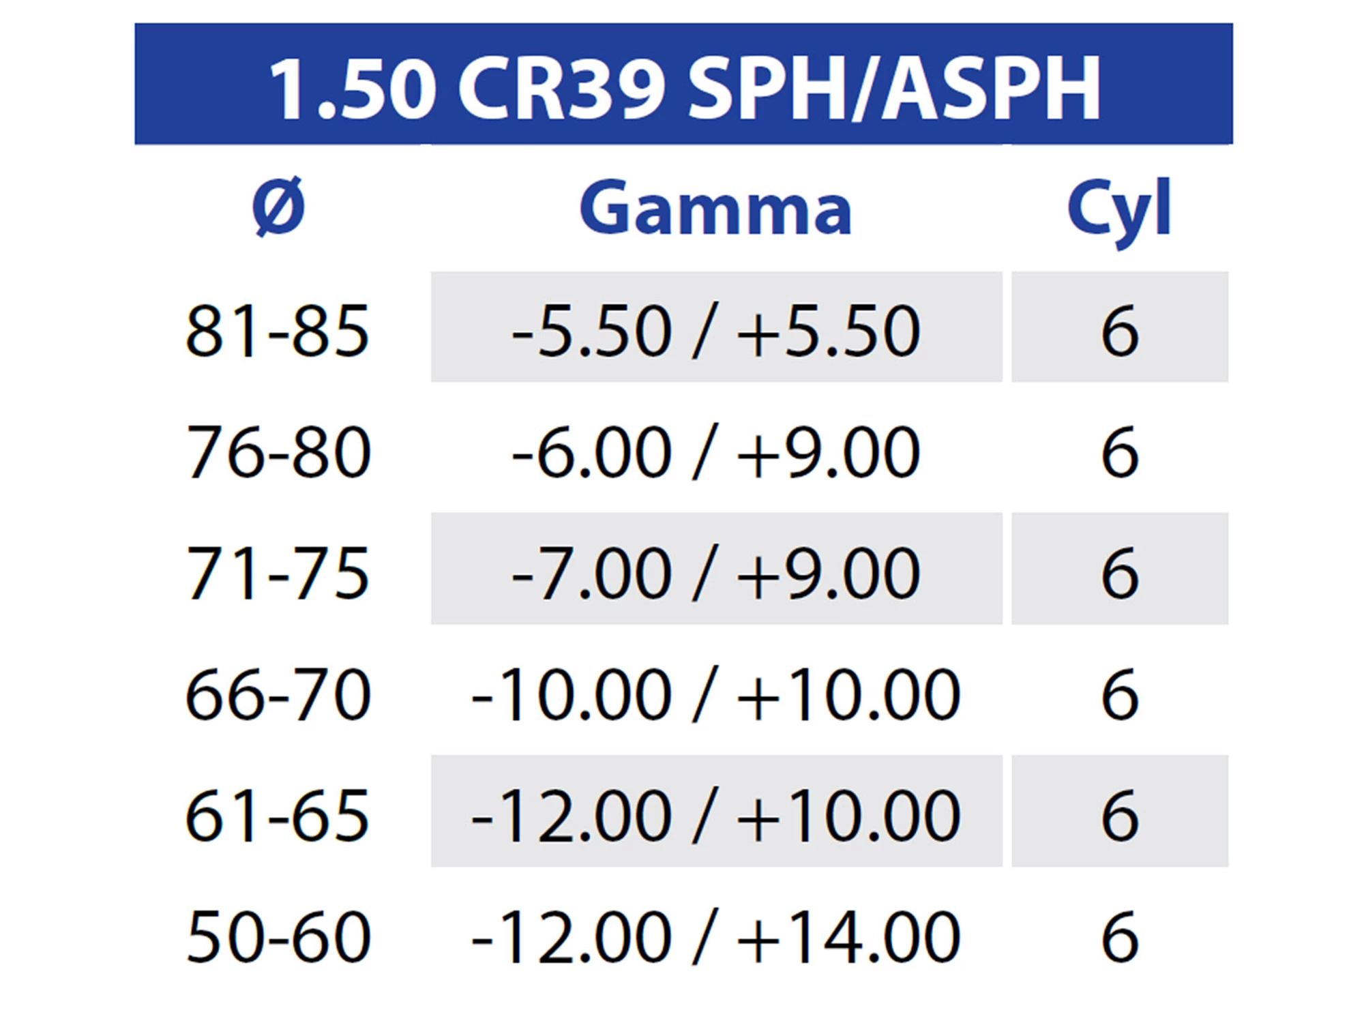Select the 61-65 diameter cell
1364x1023 pixels.
click(x=278, y=815)
